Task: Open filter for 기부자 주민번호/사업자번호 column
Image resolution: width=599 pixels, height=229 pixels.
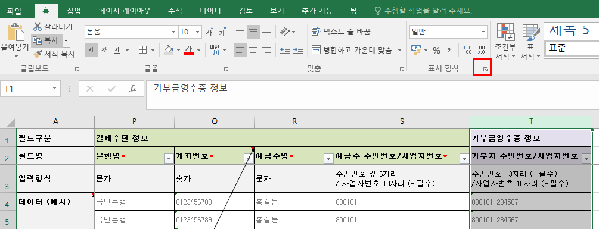Action: click(x=586, y=159)
